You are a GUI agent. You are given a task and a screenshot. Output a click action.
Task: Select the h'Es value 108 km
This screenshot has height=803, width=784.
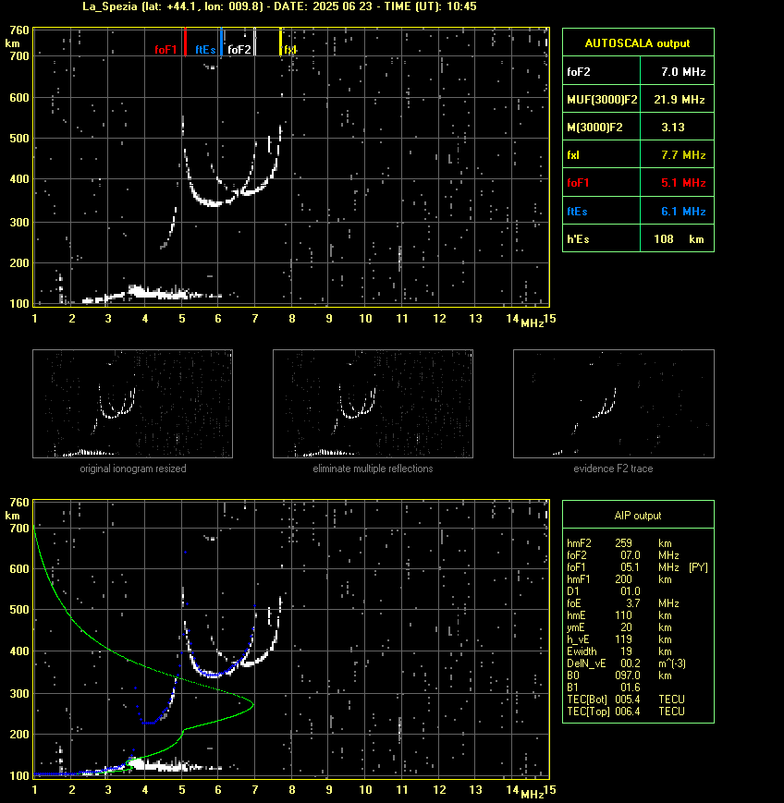(679, 239)
